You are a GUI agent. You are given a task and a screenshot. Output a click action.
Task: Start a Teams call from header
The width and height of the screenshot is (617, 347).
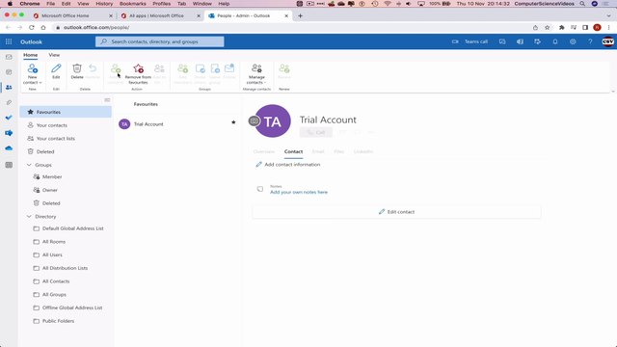tap(469, 41)
